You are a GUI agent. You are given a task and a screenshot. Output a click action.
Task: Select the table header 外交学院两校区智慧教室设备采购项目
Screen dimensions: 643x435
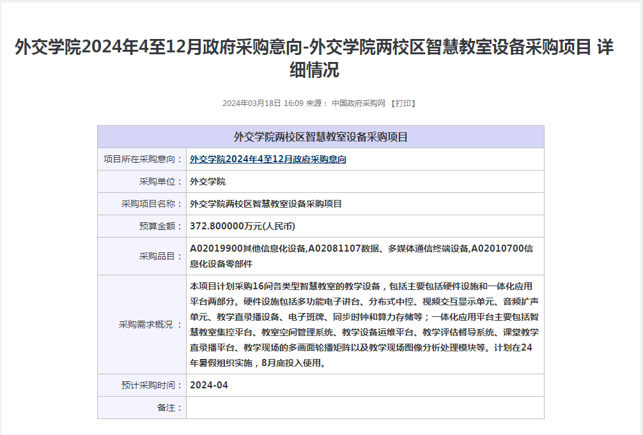click(x=320, y=137)
